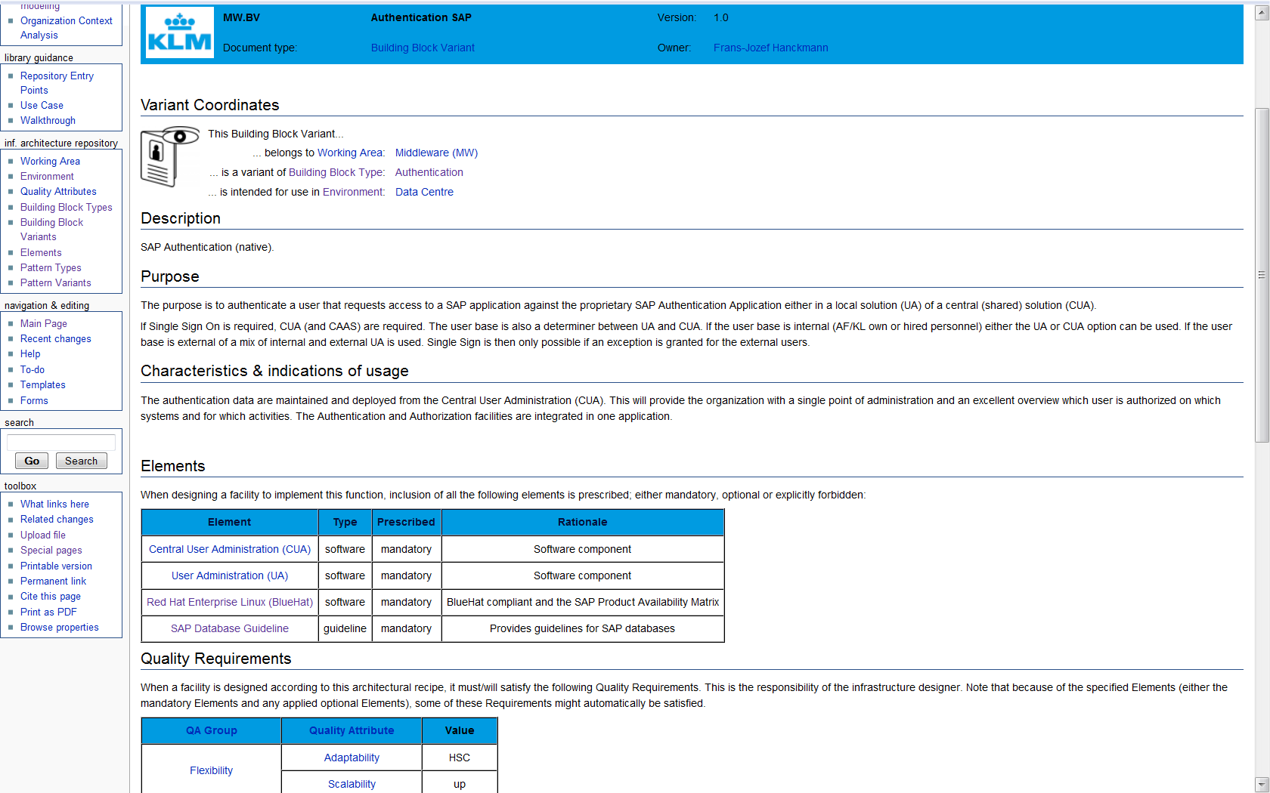
Task: Open Pattern Variants in sidebar
Action: coord(55,283)
